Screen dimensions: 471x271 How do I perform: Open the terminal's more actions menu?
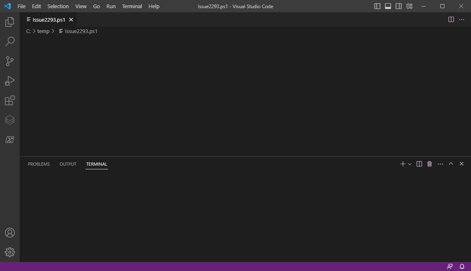coord(440,164)
